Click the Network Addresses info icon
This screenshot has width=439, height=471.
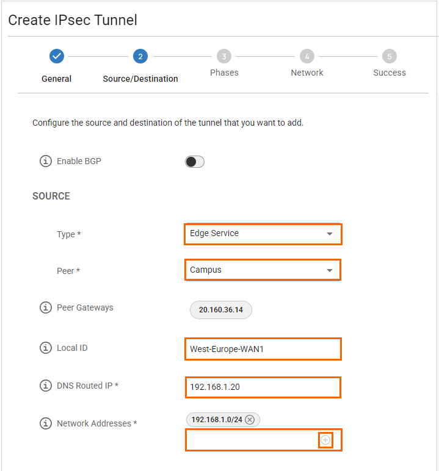45,423
